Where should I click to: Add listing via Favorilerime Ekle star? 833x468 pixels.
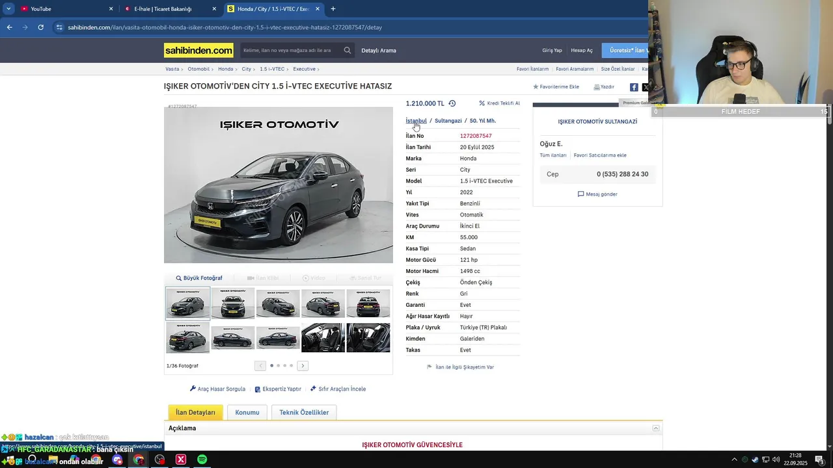556,86
